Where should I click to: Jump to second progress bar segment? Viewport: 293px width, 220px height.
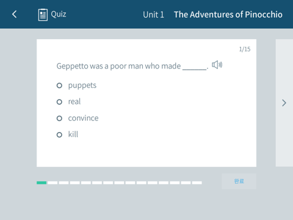pos(52,183)
